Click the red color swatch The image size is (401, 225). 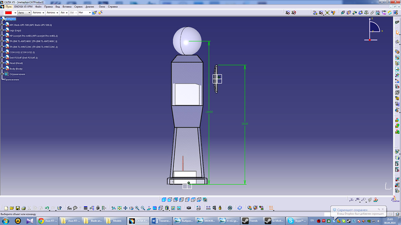click(x=8, y=13)
